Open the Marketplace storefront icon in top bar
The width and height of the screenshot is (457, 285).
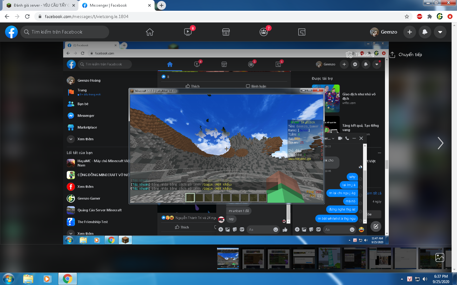(x=226, y=32)
